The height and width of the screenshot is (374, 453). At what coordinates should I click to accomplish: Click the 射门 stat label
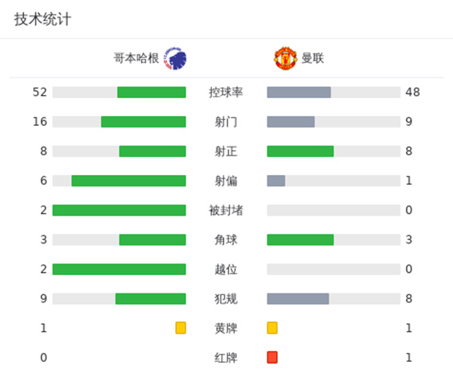coord(226,122)
